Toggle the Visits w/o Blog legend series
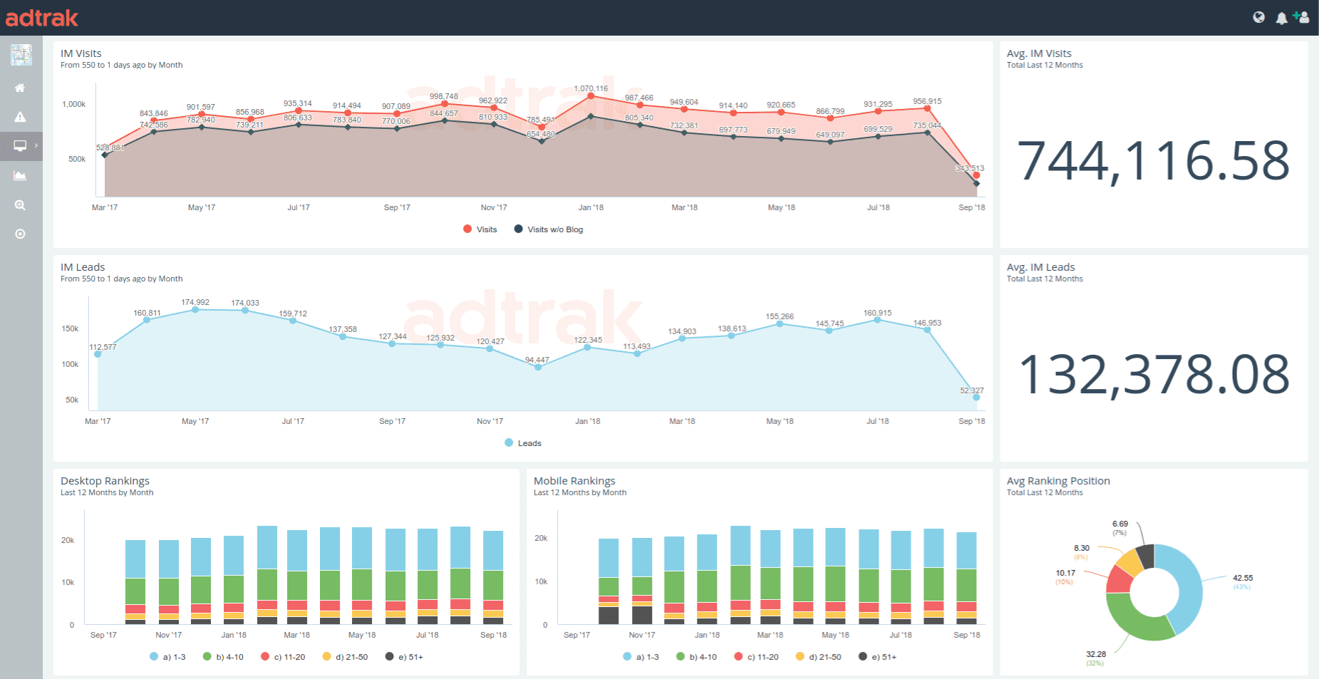 (x=549, y=229)
